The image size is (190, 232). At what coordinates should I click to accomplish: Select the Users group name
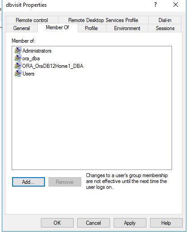click(x=28, y=74)
